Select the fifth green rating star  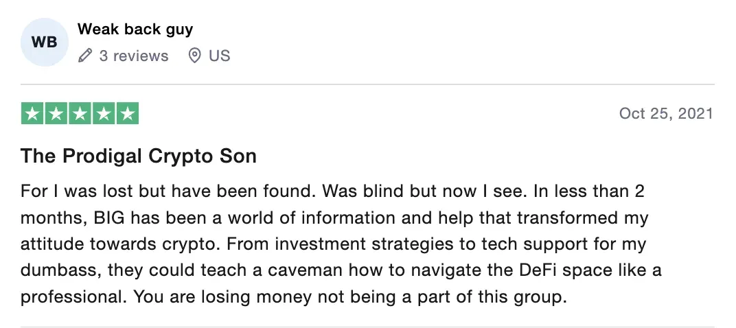(x=127, y=113)
